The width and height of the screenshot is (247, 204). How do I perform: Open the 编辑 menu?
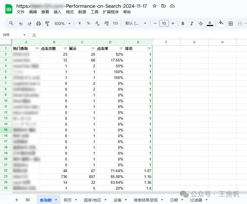click(33, 12)
